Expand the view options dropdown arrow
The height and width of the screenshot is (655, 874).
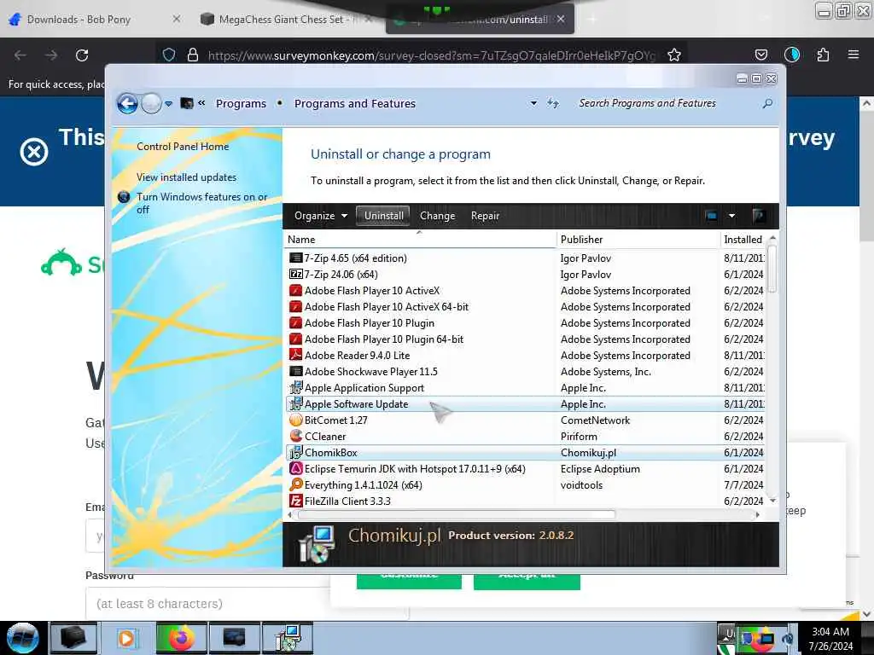pos(731,216)
